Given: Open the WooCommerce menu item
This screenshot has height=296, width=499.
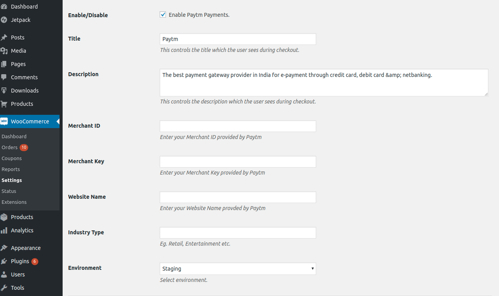Looking at the screenshot, I should point(30,121).
